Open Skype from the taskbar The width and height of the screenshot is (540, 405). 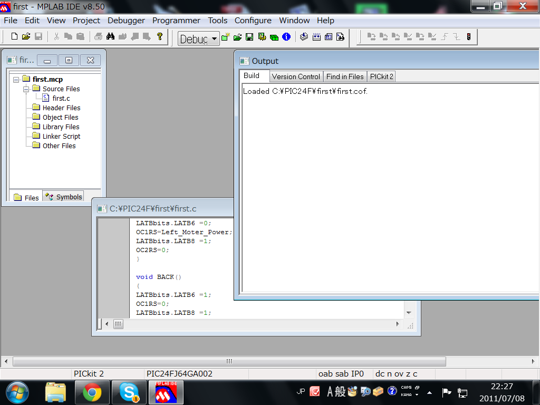click(x=129, y=392)
